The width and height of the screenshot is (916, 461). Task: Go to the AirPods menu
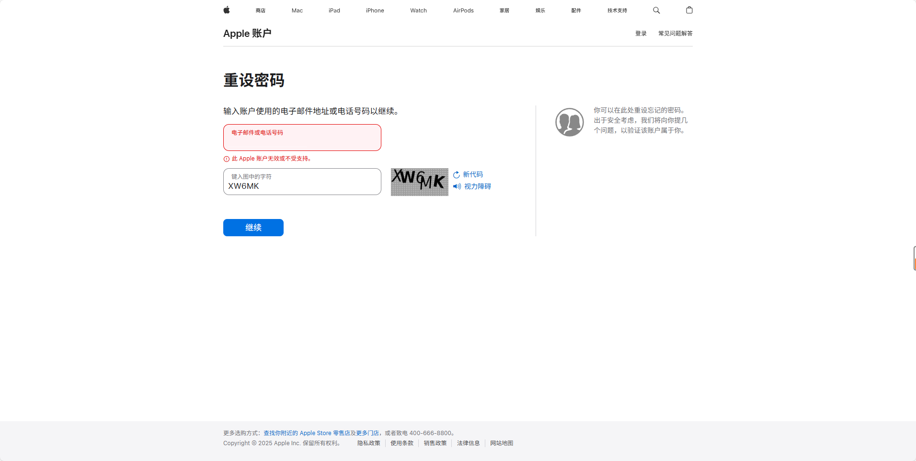pos(463,11)
